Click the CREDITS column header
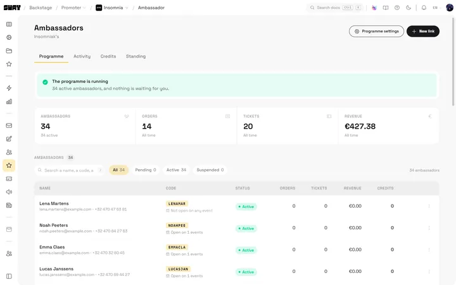The image size is (456, 285). (385, 188)
